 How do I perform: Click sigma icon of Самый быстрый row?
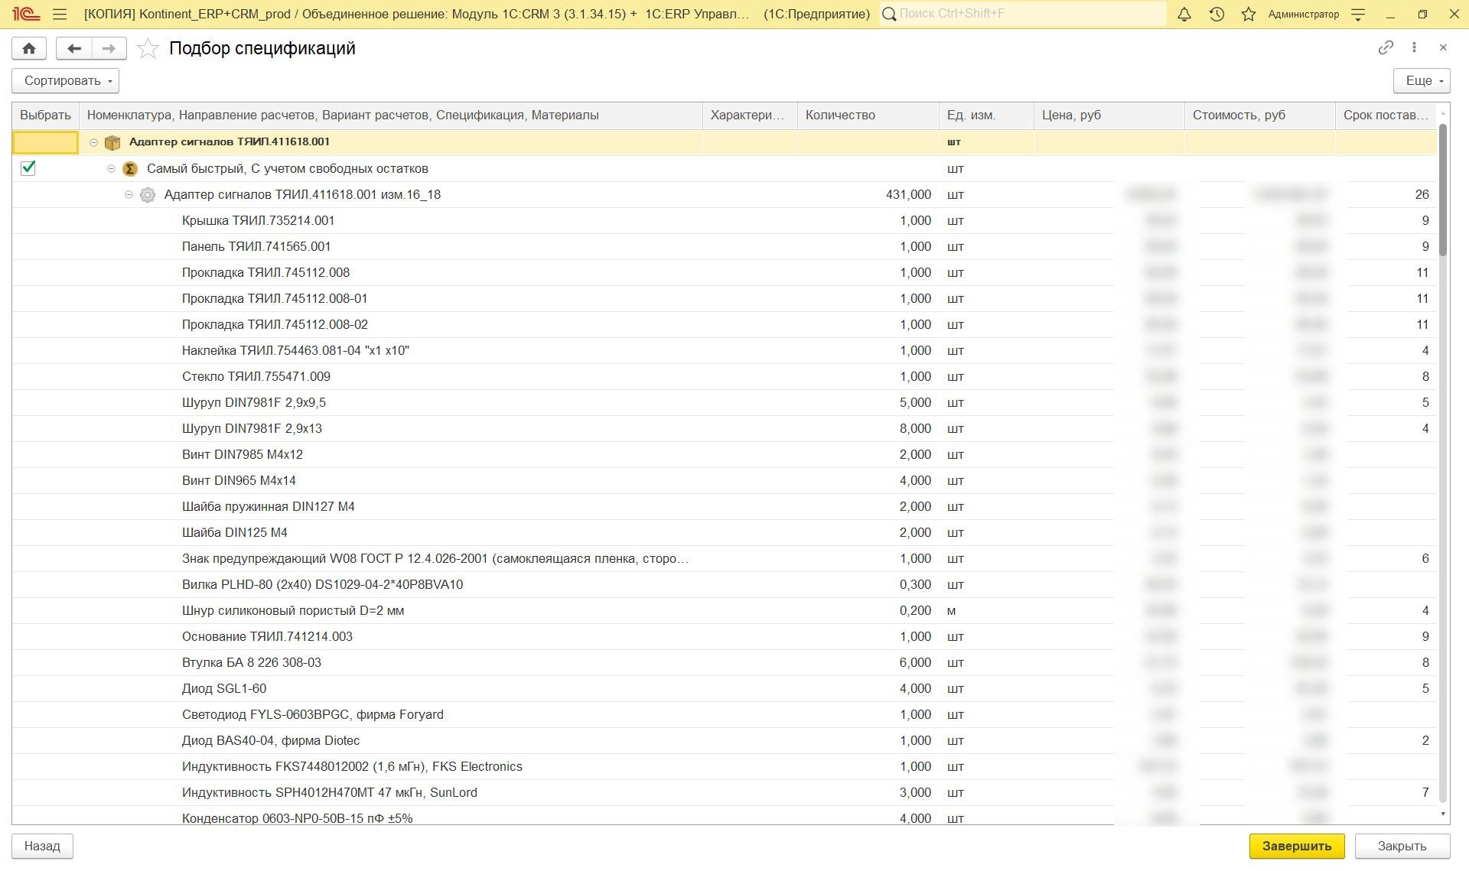130,168
